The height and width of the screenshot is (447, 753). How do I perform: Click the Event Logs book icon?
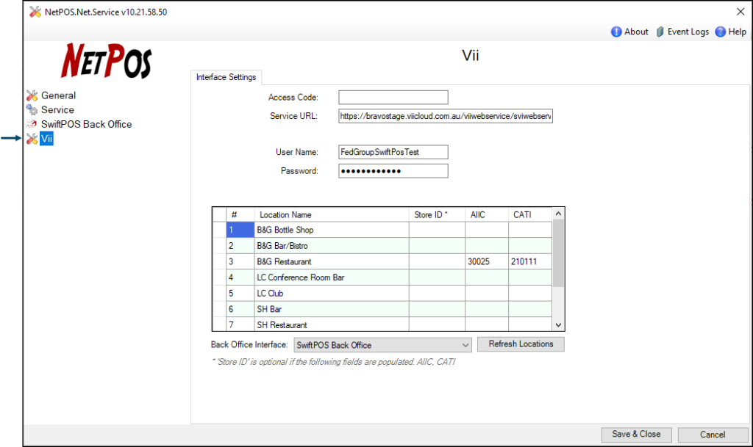pyautogui.click(x=660, y=32)
